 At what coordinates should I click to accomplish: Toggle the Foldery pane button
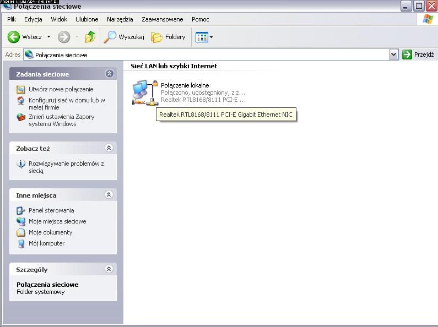169,37
